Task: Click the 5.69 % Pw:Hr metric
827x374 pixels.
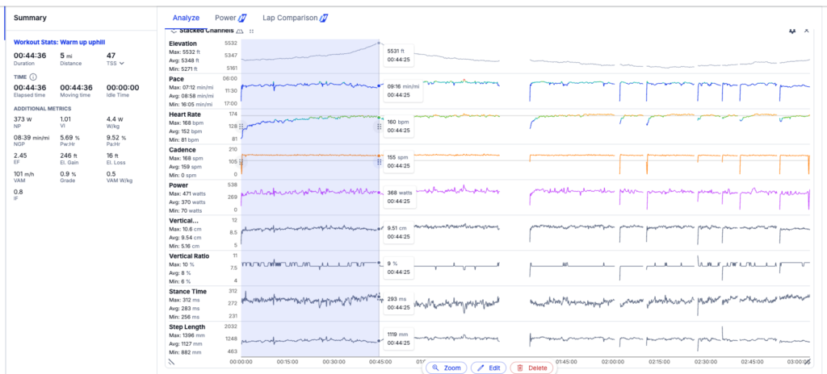Action: (71, 141)
